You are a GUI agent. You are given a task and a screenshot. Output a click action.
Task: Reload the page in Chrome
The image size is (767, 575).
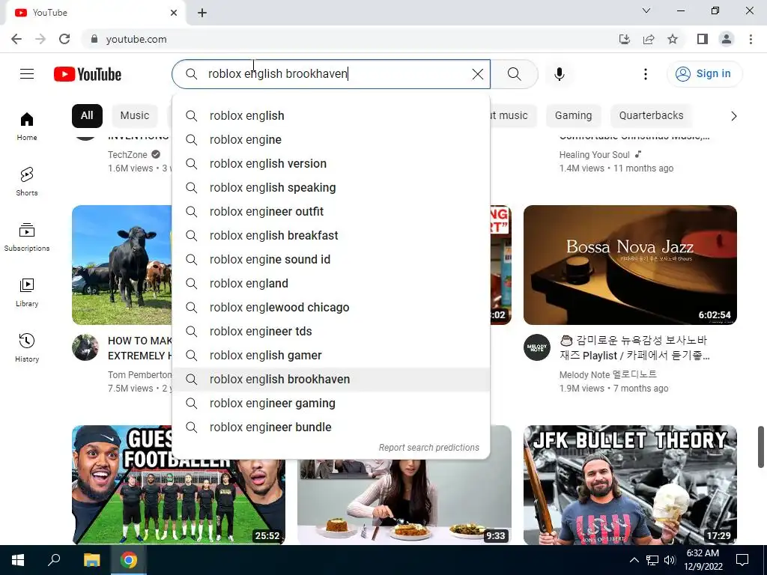64,39
